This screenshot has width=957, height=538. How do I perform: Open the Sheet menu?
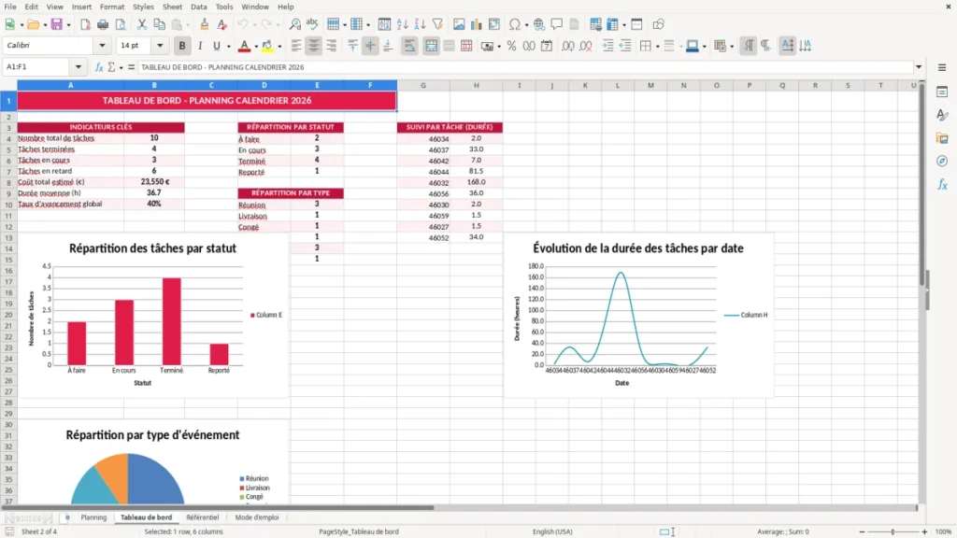coord(172,7)
